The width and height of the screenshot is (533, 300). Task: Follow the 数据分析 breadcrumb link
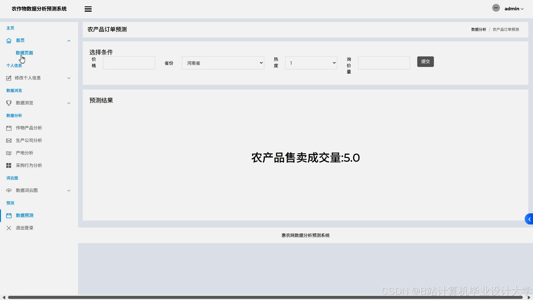479,29
